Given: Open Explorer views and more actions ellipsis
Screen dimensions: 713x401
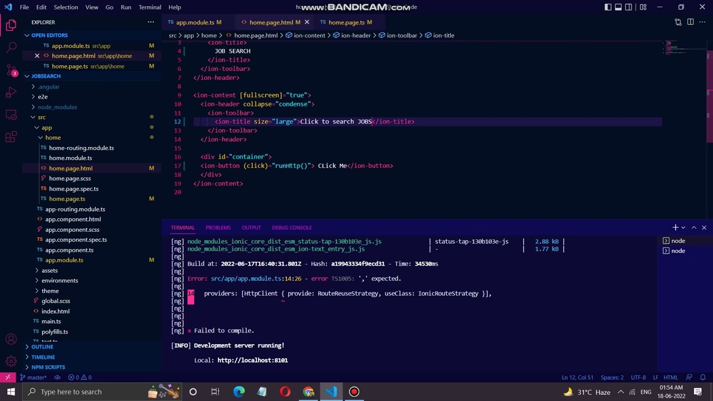Looking at the screenshot, I should tap(150, 22).
